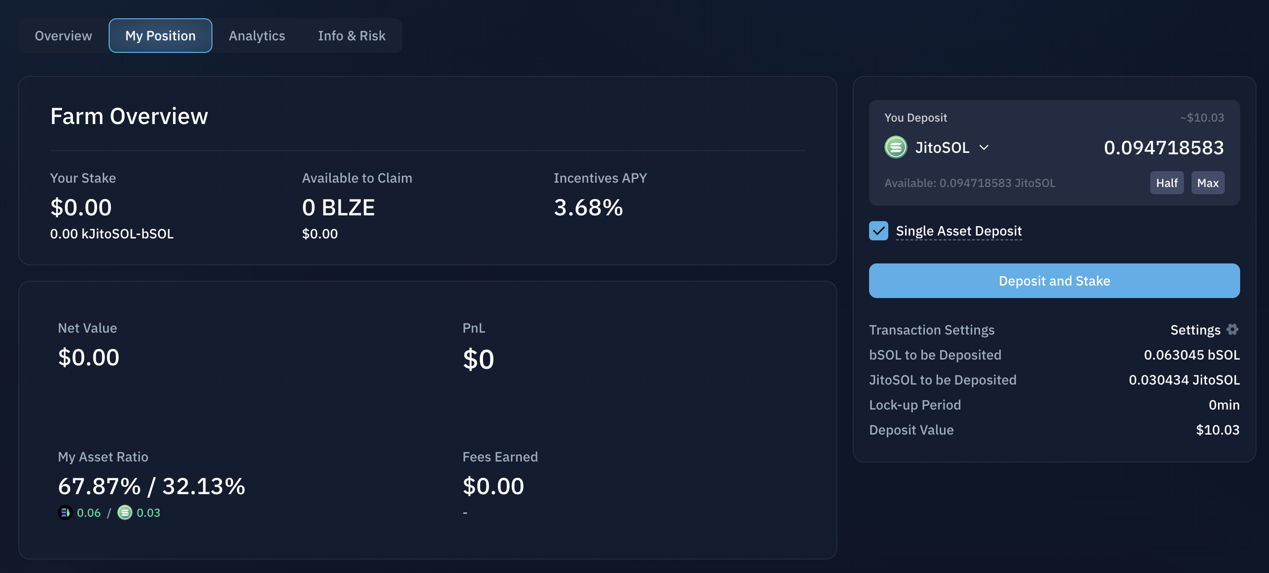Toggle the Single Asset Deposit checkbox

point(878,231)
